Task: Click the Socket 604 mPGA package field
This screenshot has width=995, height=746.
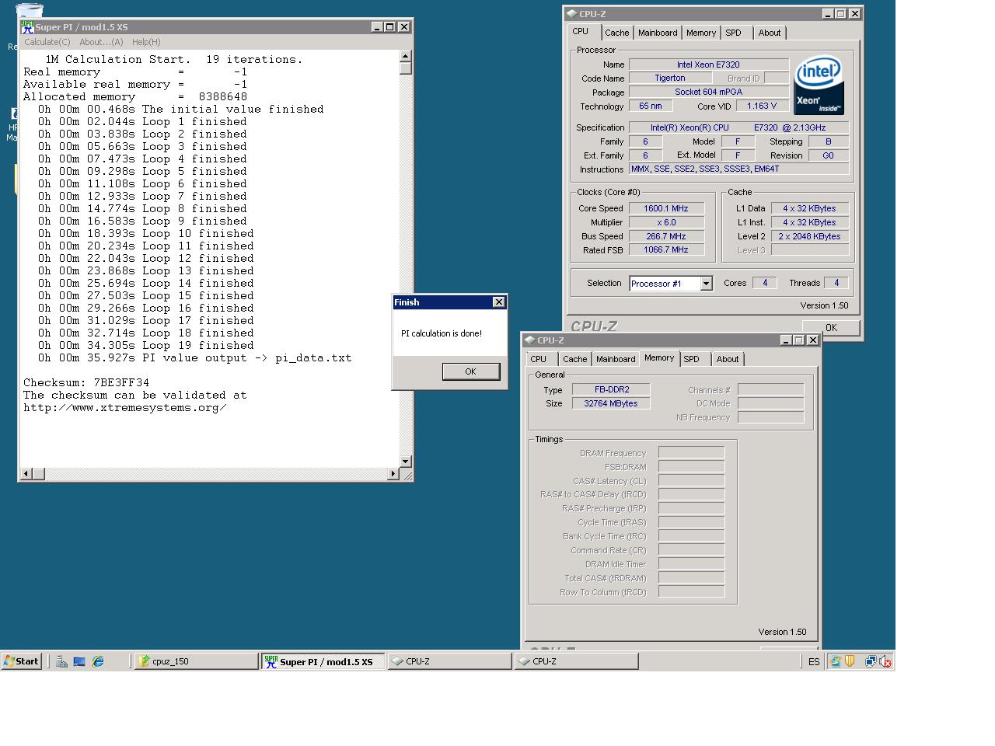Action: 708,92
